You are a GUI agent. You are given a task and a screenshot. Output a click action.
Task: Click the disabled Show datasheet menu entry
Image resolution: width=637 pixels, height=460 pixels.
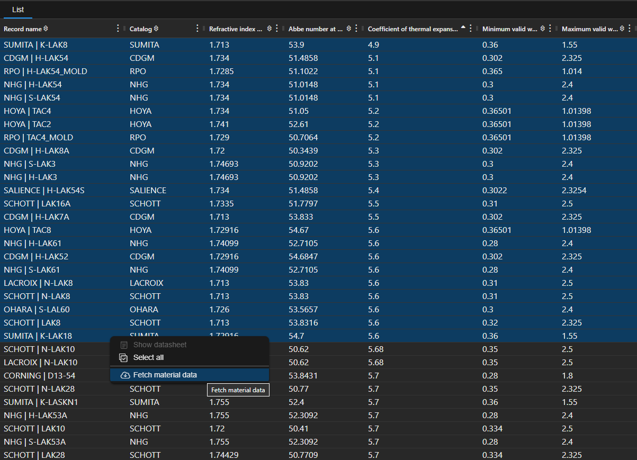190,345
